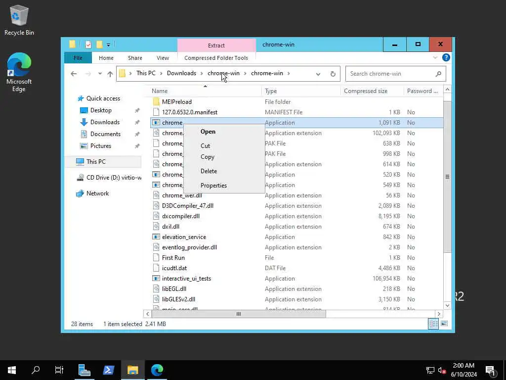Select Quick access in navigation pane
The image size is (506, 380).
[103, 98]
